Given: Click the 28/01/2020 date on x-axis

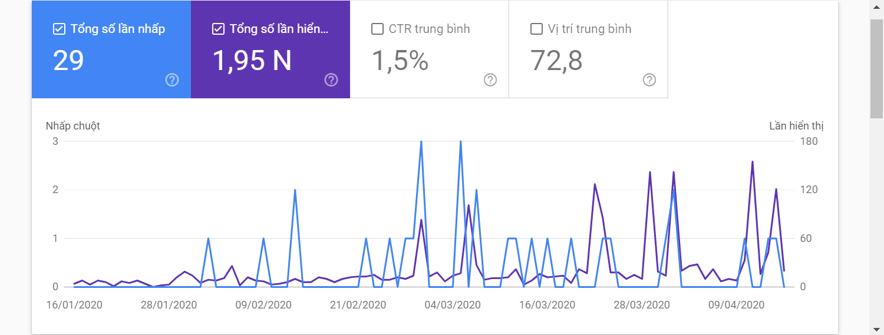Looking at the screenshot, I should pos(169,305).
